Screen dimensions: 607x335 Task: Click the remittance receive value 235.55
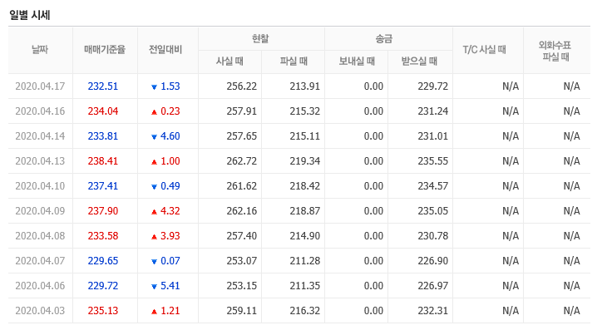coord(432,161)
